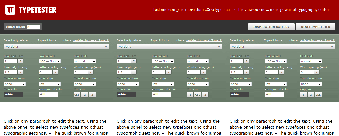Click CSS button in first column

coord(77,95)
